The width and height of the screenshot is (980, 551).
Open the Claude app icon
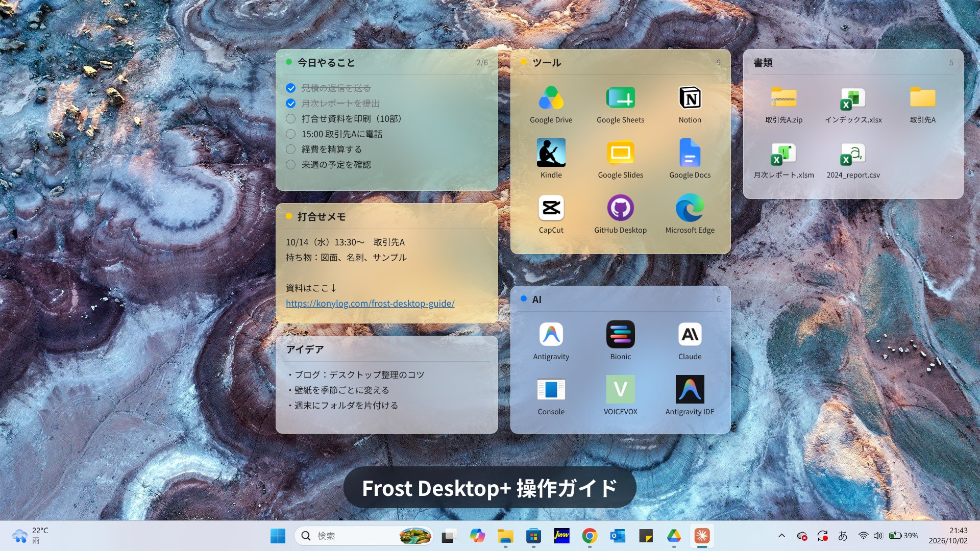[690, 334]
